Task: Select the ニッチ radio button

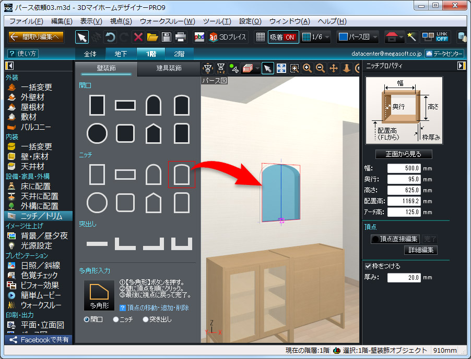Action: 116,319
